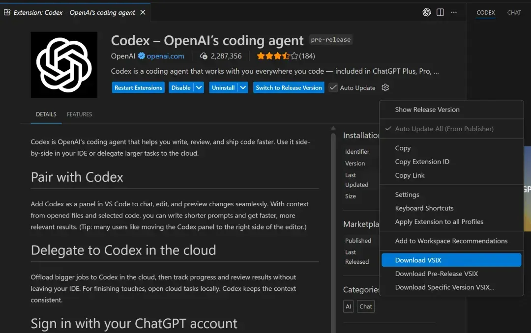Open the More Actions ellipsis menu
The height and width of the screenshot is (333, 531).
click(x=454, y=12)
